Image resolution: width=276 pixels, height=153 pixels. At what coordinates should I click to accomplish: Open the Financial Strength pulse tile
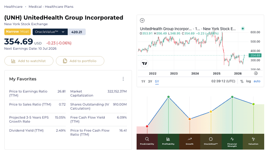[232, 141]
